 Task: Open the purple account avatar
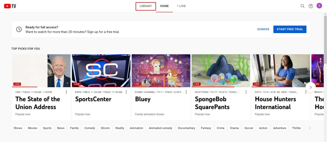[x=319, y=6]
